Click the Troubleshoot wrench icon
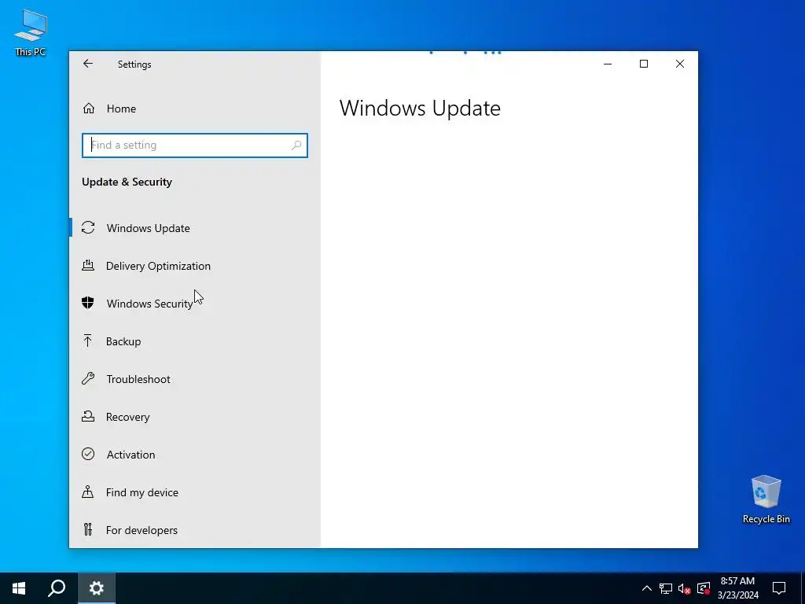This screenshot has width=805, height=604. [x=88, y=378]
